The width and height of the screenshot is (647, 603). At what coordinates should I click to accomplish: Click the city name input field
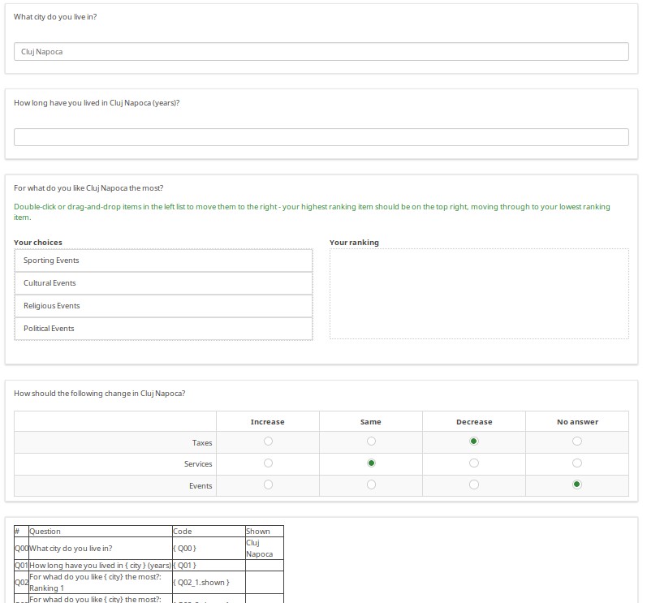click(321, 51)
